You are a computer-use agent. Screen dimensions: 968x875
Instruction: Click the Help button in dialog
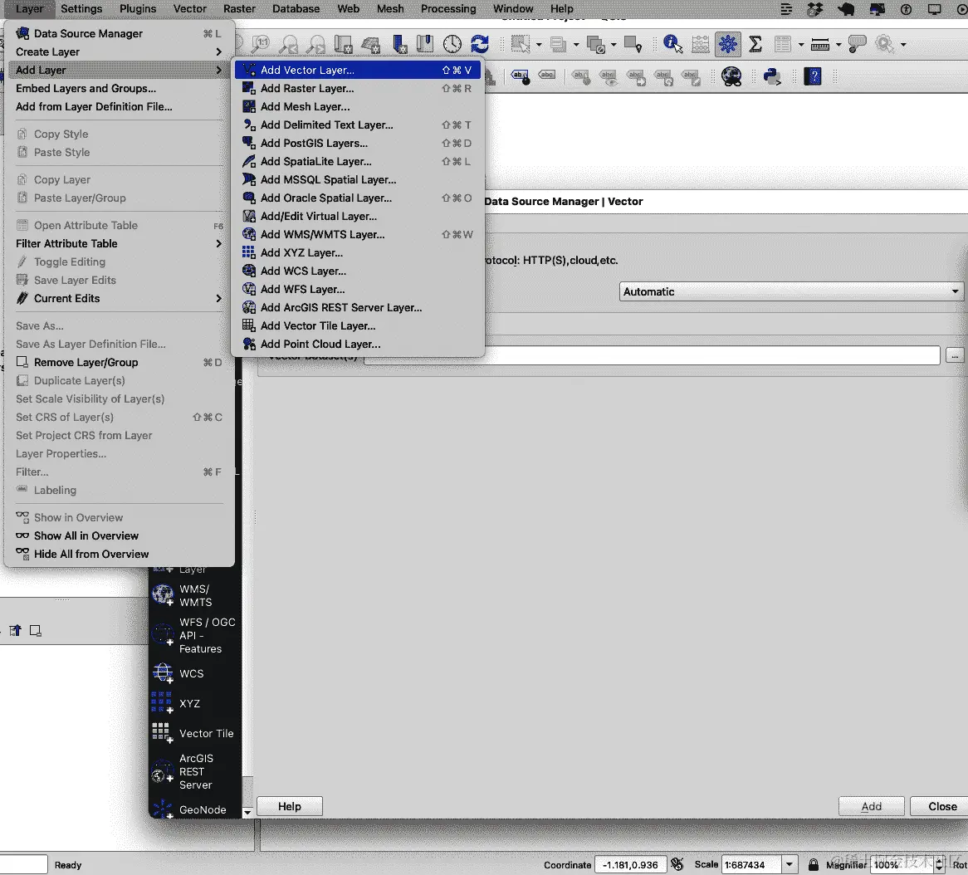click(x=290, y=806)
